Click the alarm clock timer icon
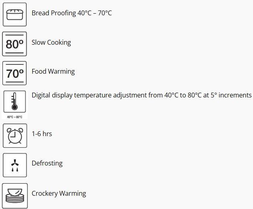The height and width of the screenshot is (209, 253). 15,136
